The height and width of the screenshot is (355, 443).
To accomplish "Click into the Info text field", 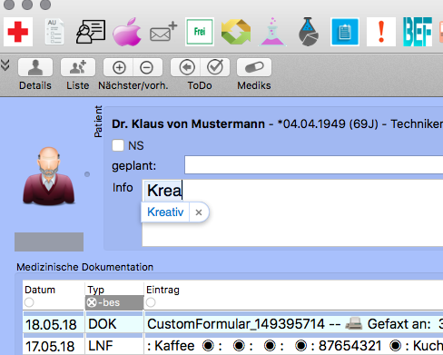I will (292, 212).
